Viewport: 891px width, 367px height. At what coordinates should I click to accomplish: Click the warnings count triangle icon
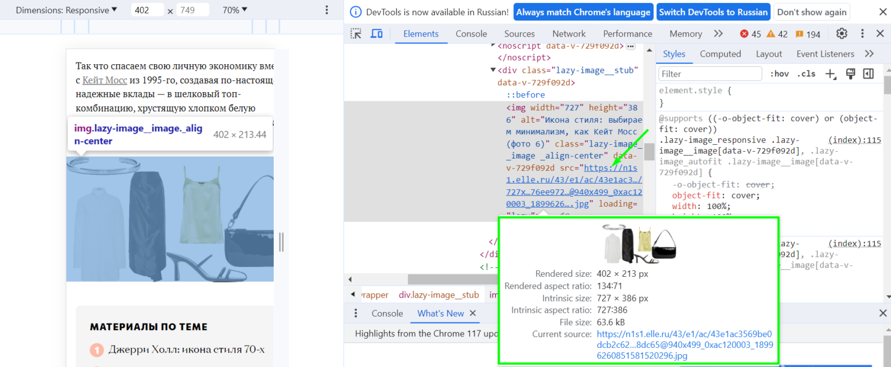tap(771, 34)
